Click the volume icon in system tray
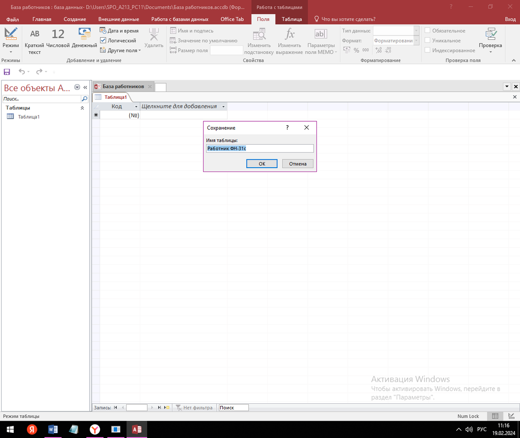The image size is (520, 438). pos(469,429)
